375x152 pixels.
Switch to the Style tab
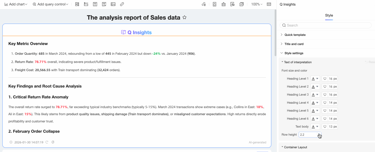coord(329,15)
